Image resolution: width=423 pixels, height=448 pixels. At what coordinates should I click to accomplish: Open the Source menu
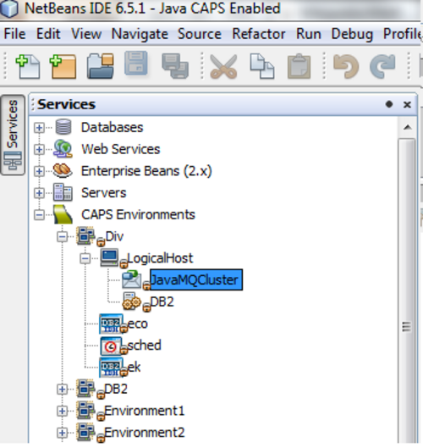point(200,34)
